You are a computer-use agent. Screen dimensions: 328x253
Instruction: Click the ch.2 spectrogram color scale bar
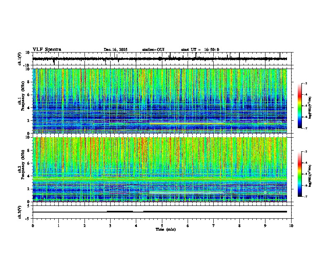300,174
